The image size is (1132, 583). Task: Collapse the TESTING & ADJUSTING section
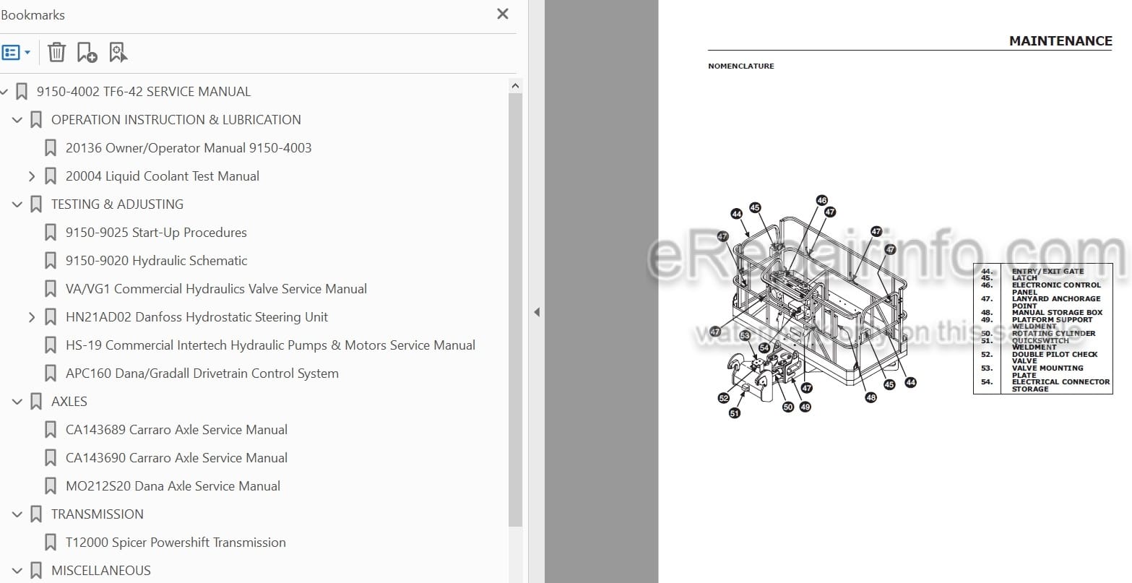coord(17,204)
